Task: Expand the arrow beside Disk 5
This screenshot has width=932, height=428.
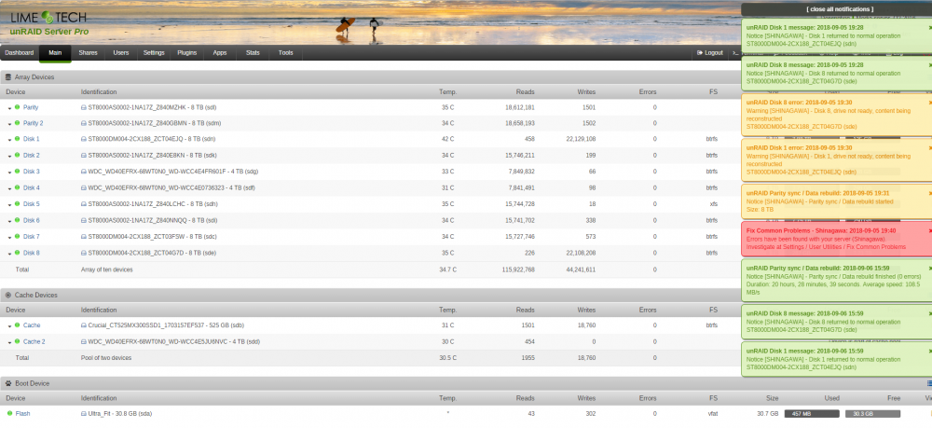Action: coord(10,204)
